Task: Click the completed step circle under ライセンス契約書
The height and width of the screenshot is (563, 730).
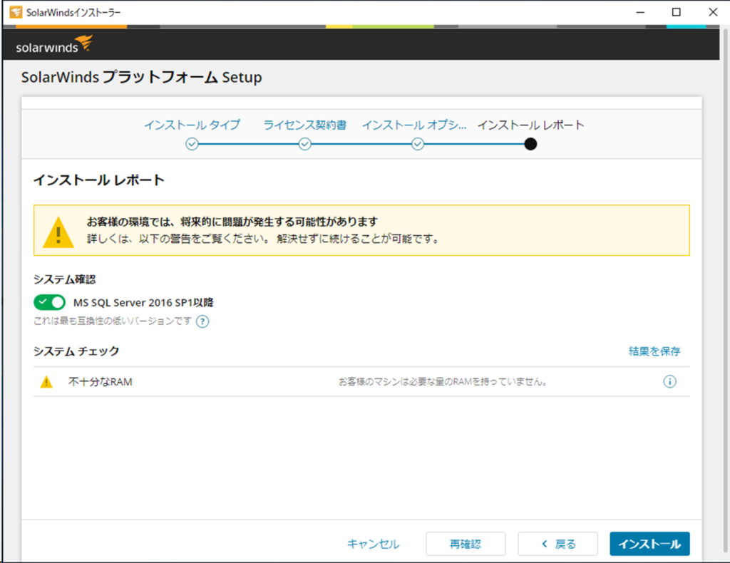Action: point(305,144)
